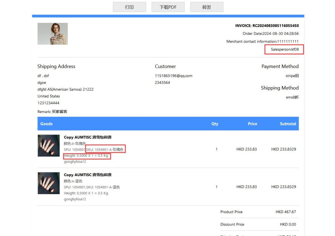Open the product thumbnail for 玫瑰色 item

coord(49,146)
